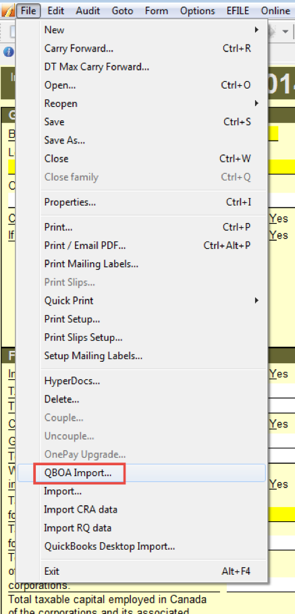295x614 pixels.
Task: Expand the New submenu arrow
Action: [x=257, y=30]
